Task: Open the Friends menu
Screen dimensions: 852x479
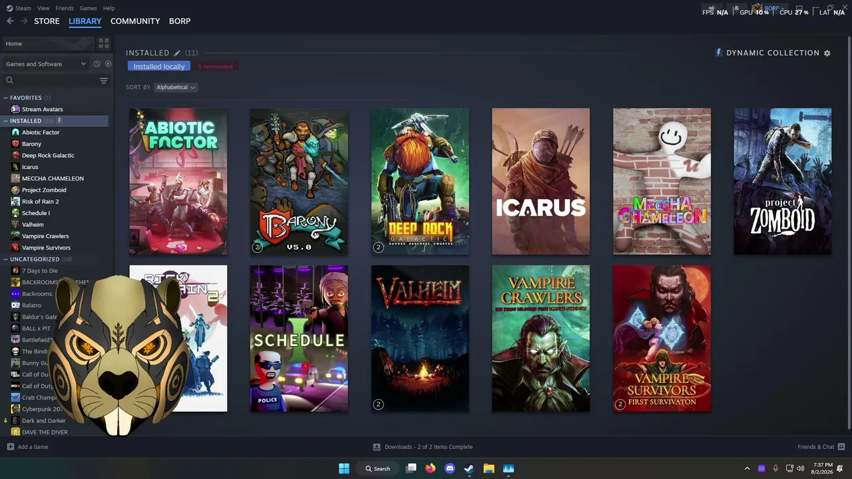Action: [65, 8]
